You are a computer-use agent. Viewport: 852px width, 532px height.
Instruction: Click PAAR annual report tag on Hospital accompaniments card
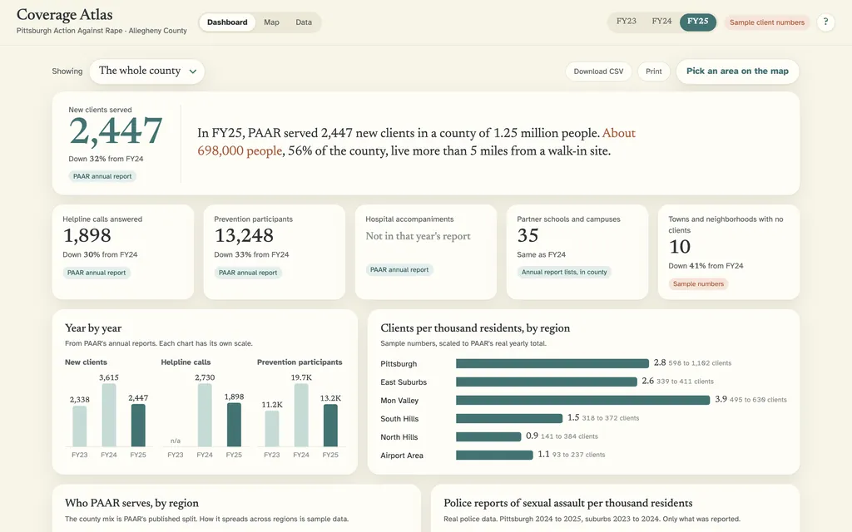399,270
